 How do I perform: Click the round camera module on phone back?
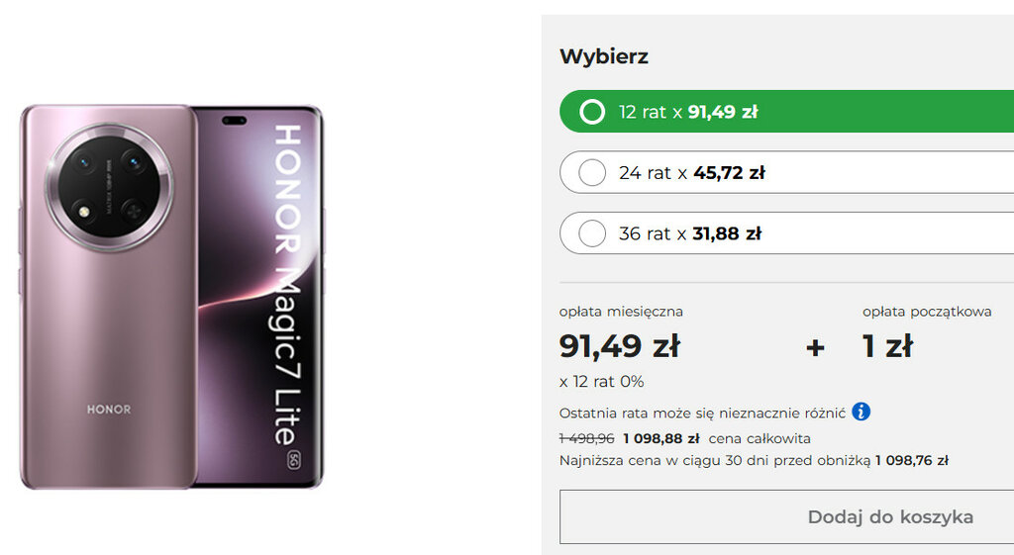[x=109, y=187]
